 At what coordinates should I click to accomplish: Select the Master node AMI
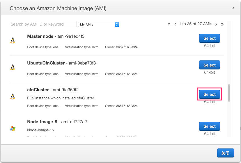coord(210,38)
